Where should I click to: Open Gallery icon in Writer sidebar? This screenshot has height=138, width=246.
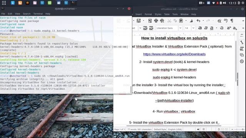tap(242, 55)
